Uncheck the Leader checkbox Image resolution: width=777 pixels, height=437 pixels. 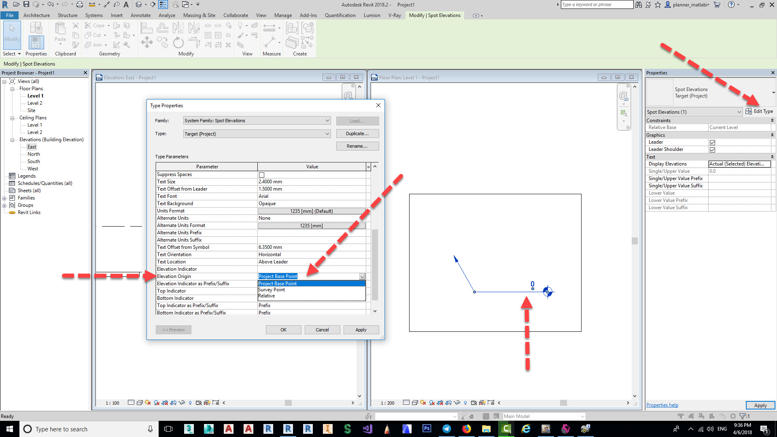(713, 142)
